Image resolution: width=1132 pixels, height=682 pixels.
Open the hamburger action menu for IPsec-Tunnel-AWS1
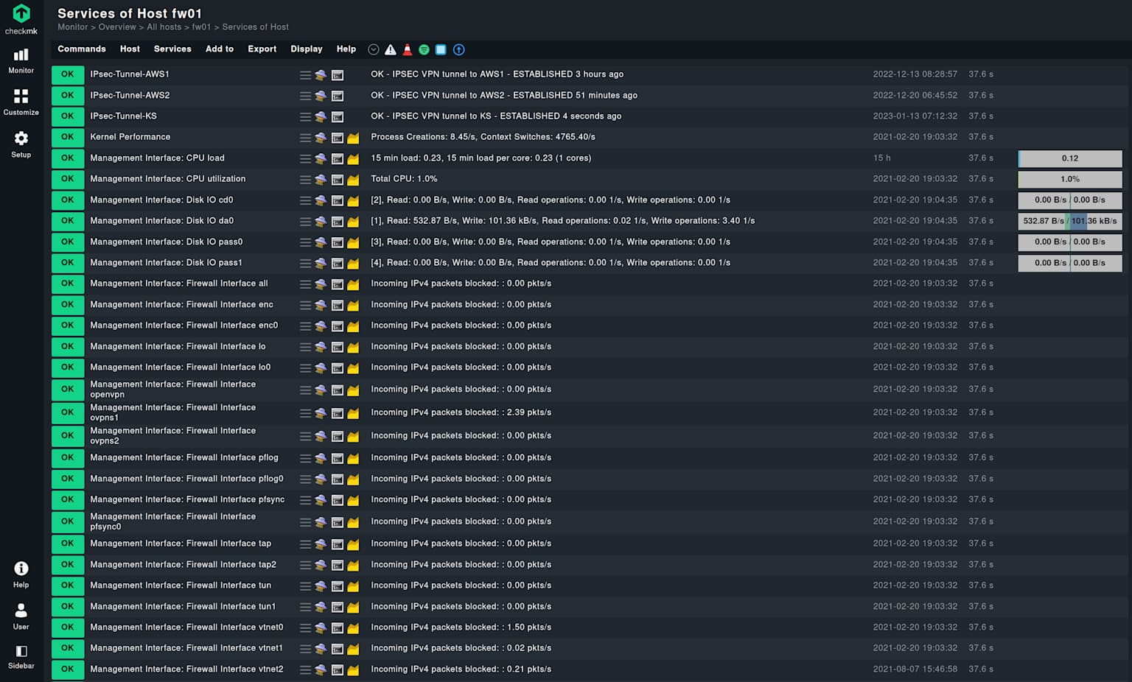point(304,74)
